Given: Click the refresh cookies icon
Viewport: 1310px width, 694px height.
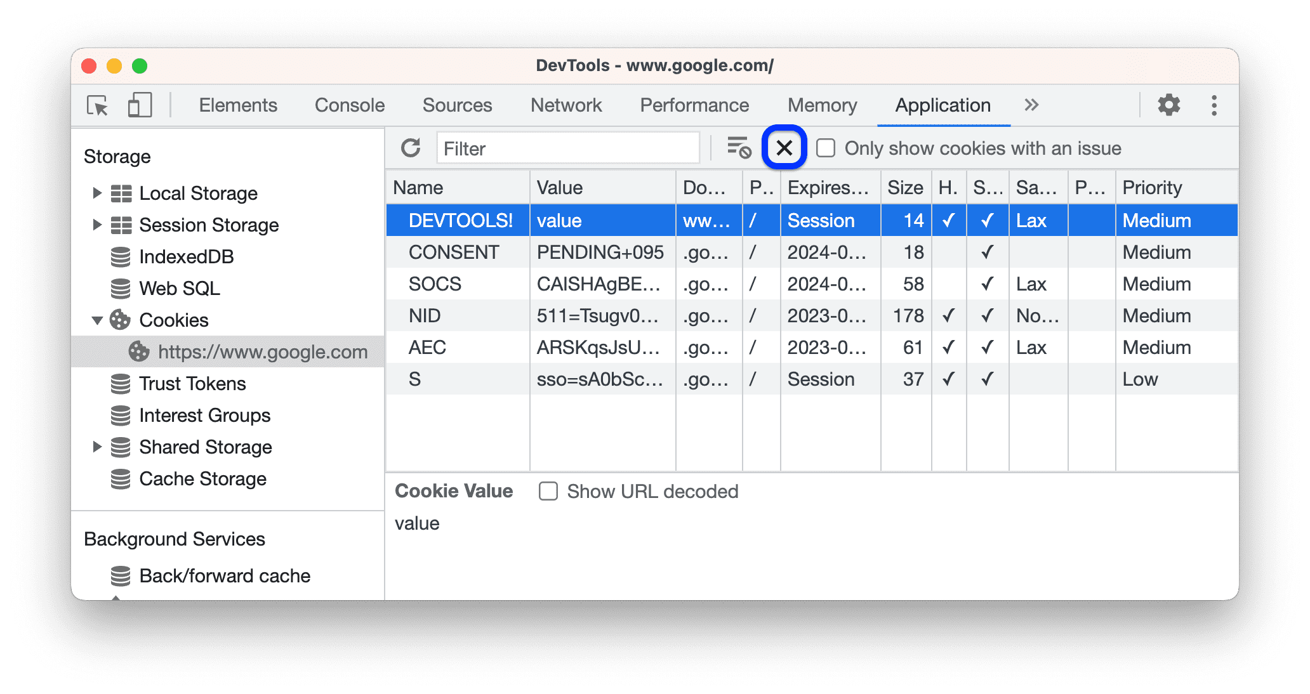Looking at the screenshot, I should click(x=410, y=148).
